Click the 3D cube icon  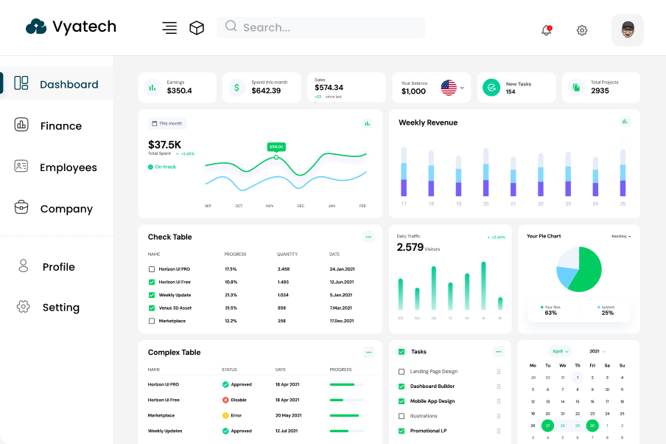click(197, 27)
